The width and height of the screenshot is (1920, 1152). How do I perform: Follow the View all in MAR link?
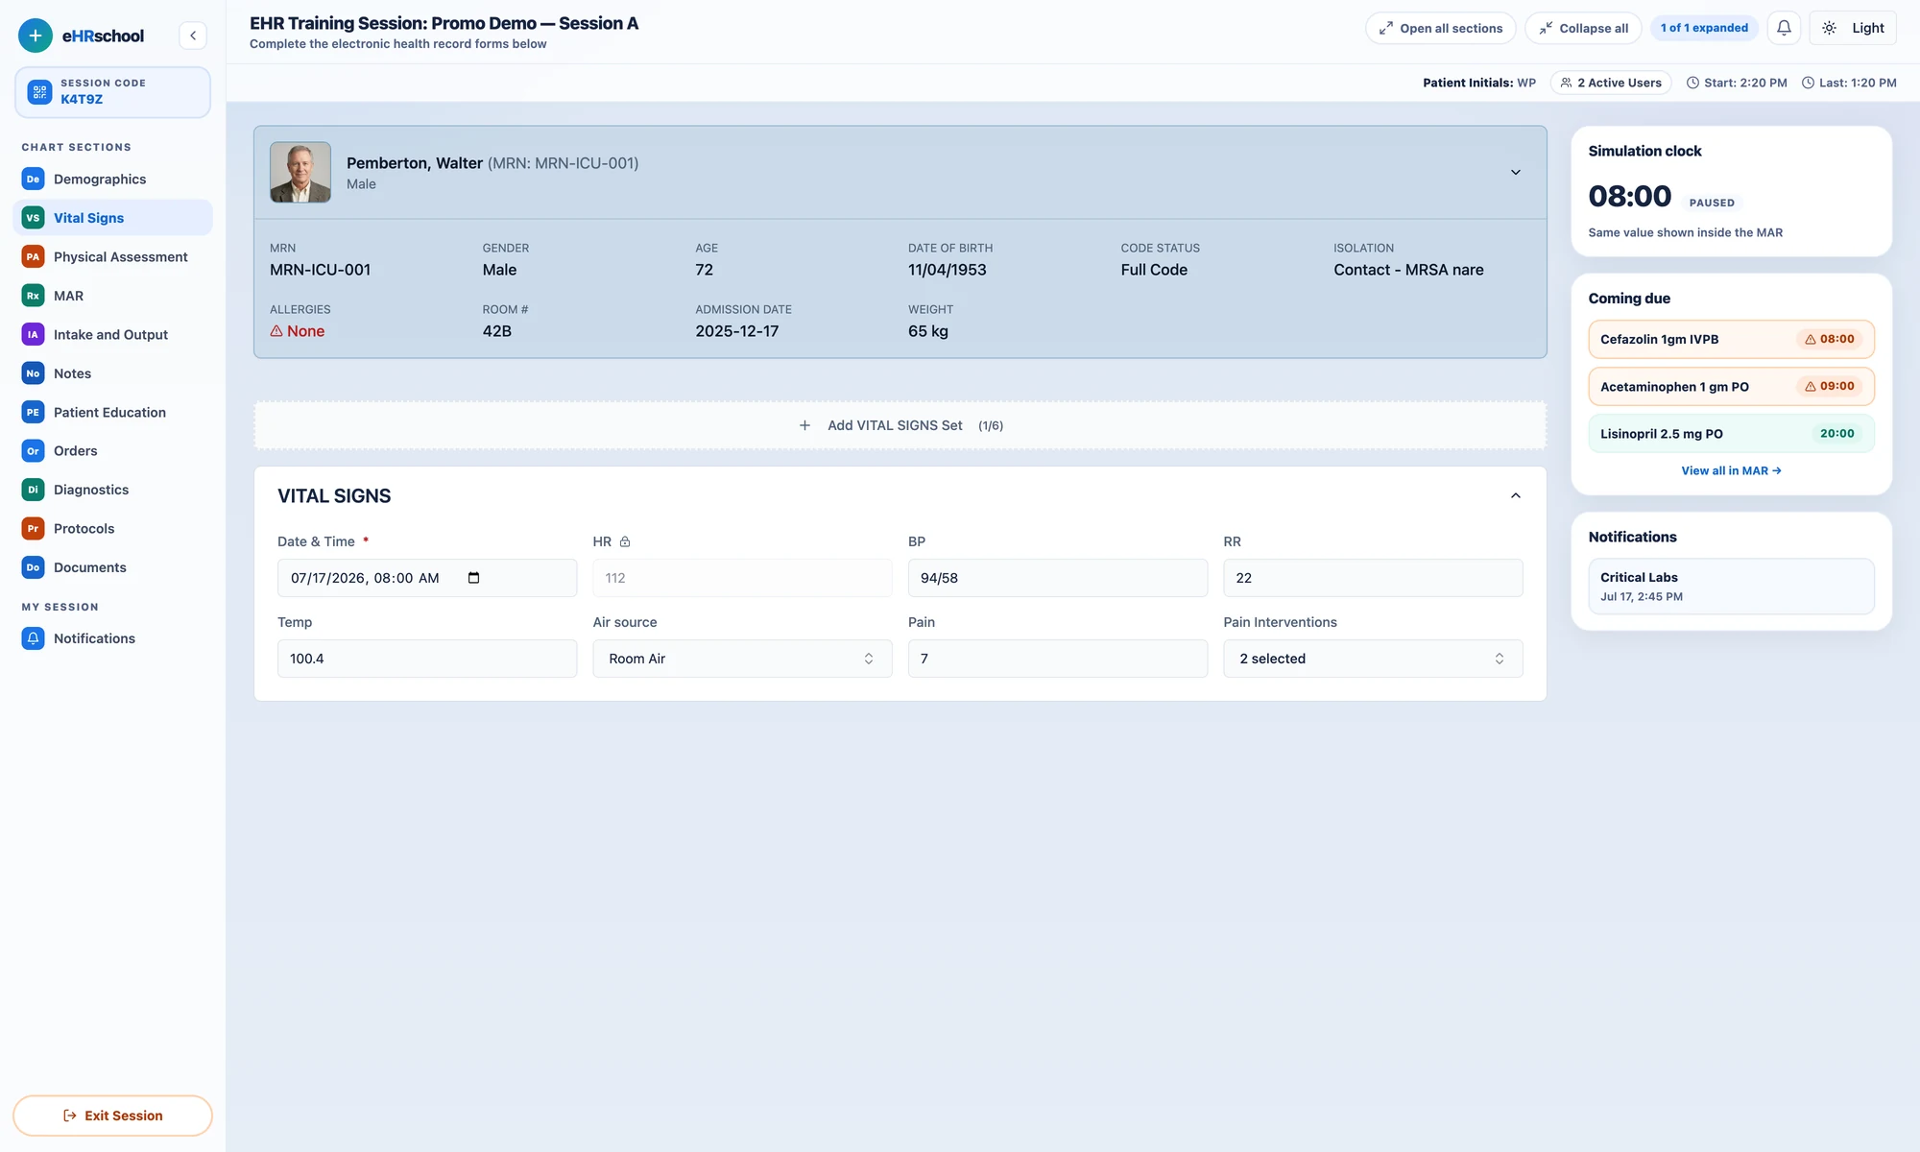(1731, 470)
